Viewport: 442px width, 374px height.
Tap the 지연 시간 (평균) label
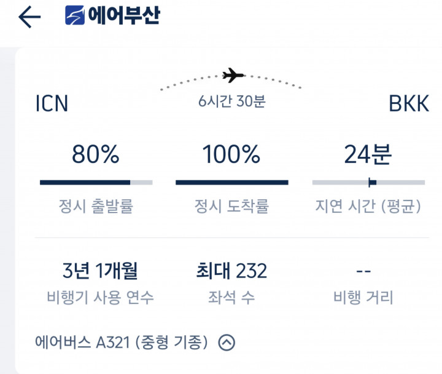(368, 207)
